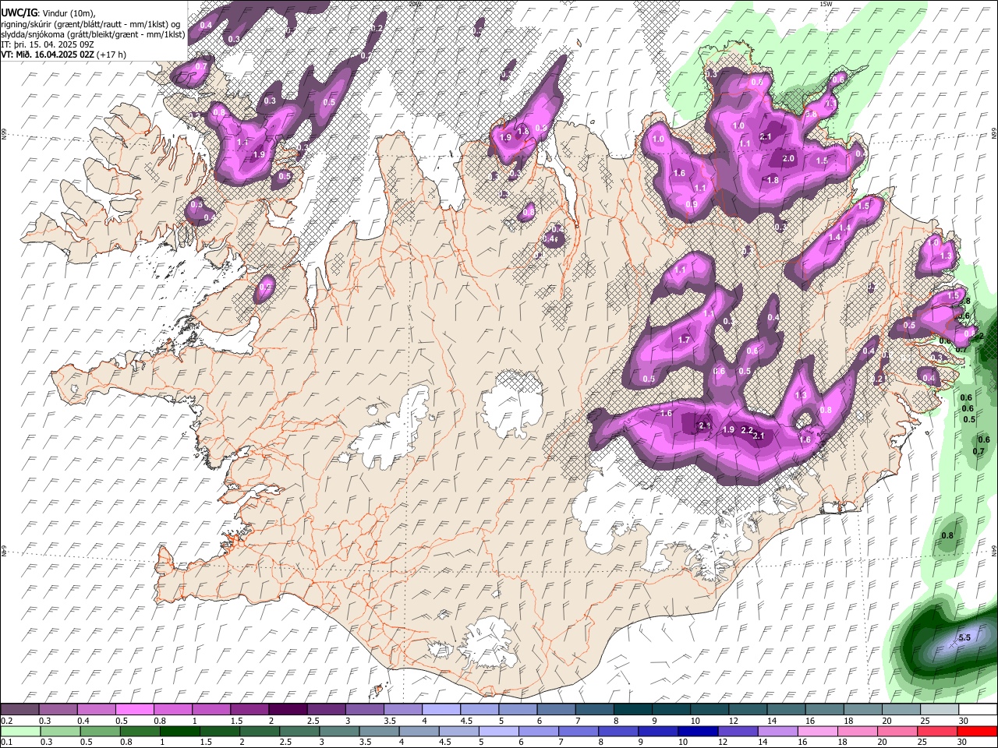The height and width of the screenshot is (748, 998).
Task: Click the 'Vindur (10m)' label in the header
Action: 68,13
